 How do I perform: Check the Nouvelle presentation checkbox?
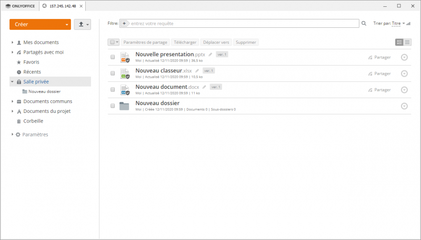[113, 57]
